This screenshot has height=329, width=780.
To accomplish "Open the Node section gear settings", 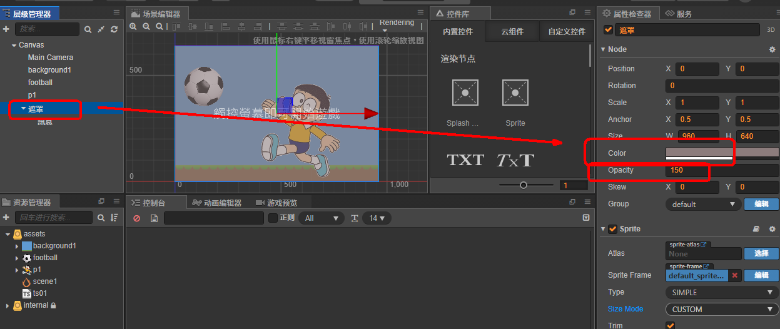I will pos(772,49).
